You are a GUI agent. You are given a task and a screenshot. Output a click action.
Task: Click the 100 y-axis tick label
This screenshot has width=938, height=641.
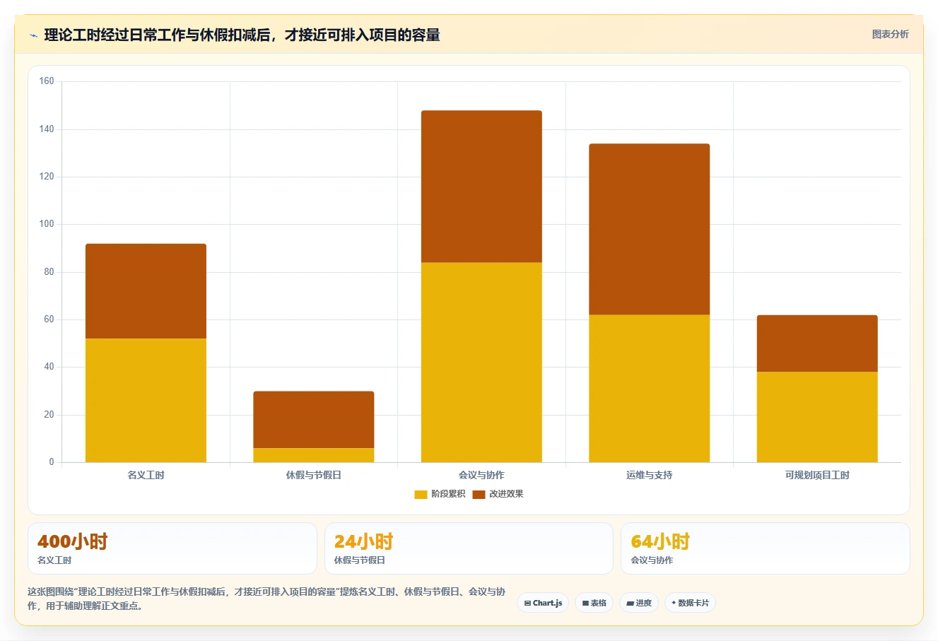coord(47,224)
